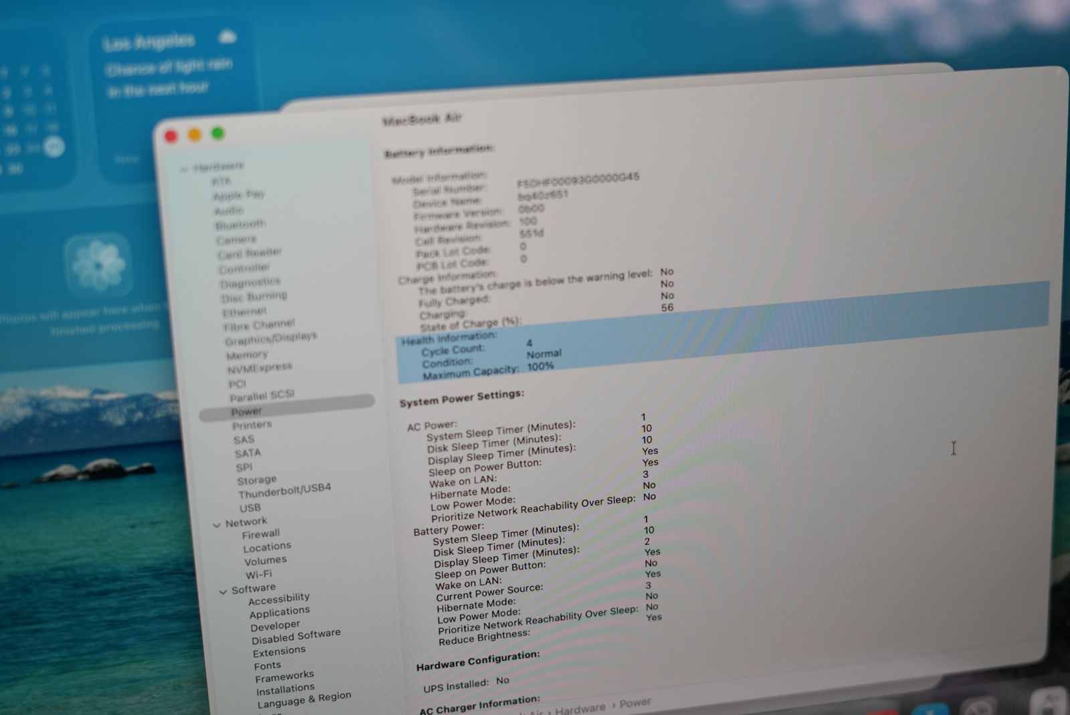The width and height of the screenshot is (1070, 715).
Task: Click the green zoom window button
Action: point(218,133)
